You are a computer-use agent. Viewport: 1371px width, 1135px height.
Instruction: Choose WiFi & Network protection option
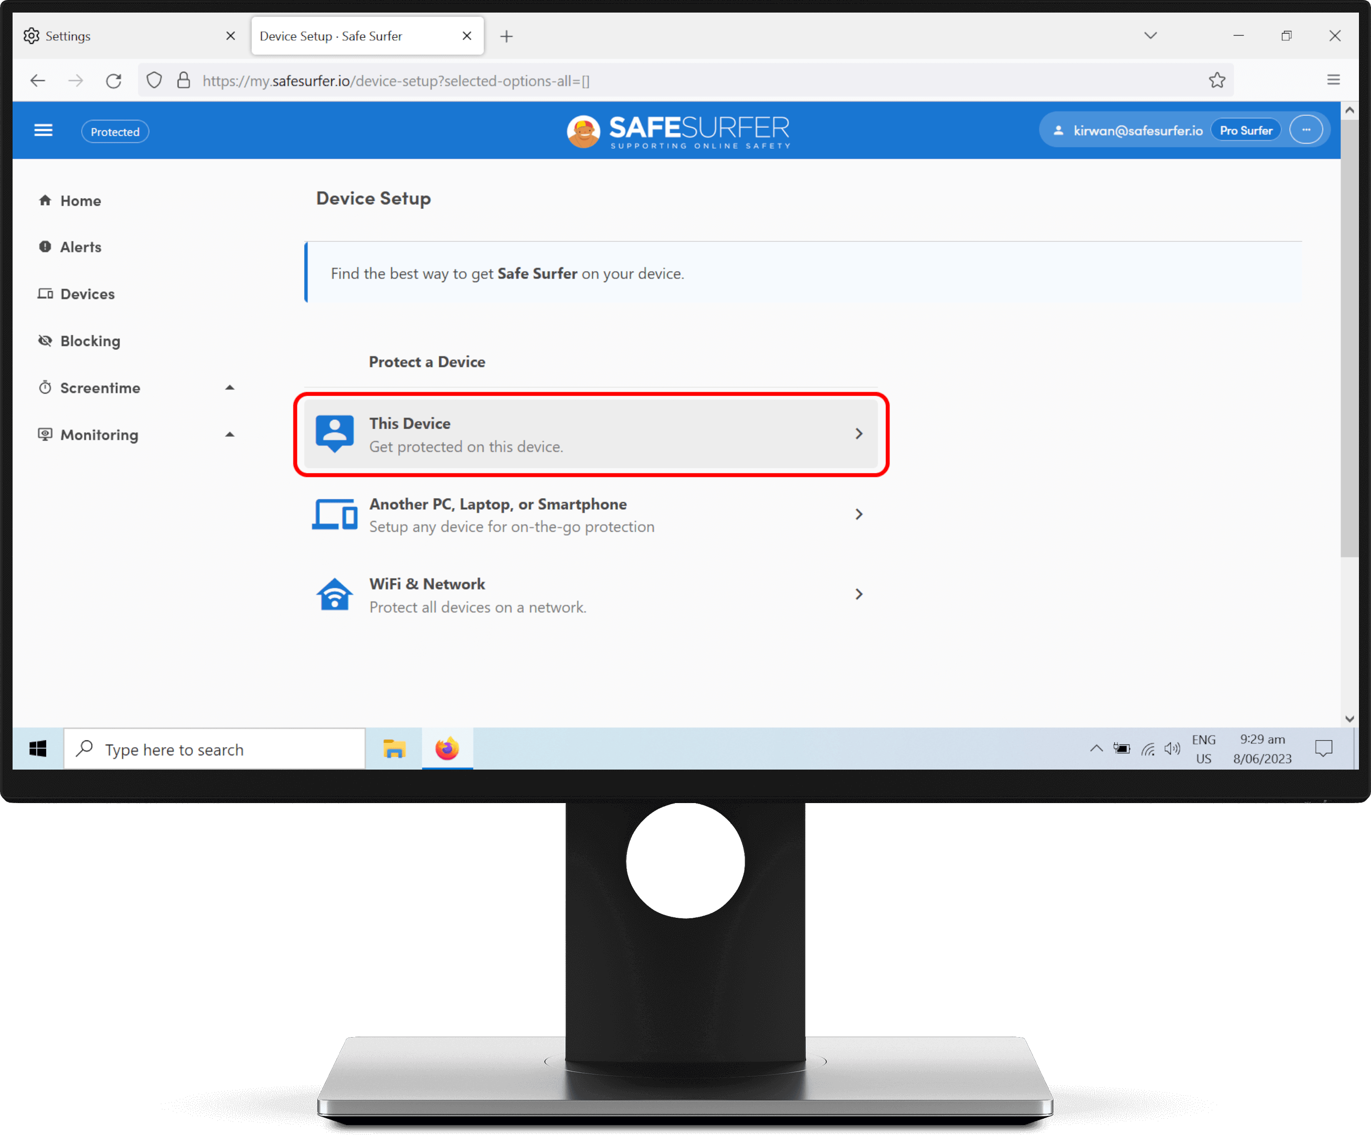pos(591,595)
